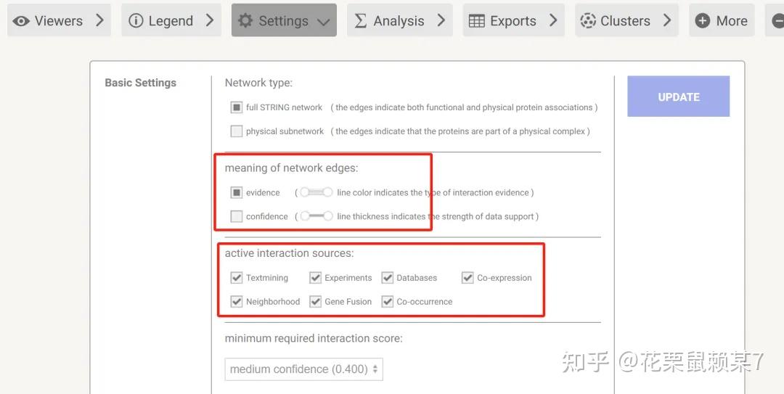Click the partially visible minus icon tab
Screen dimensions: 784x394
click(x=777, y=20)
